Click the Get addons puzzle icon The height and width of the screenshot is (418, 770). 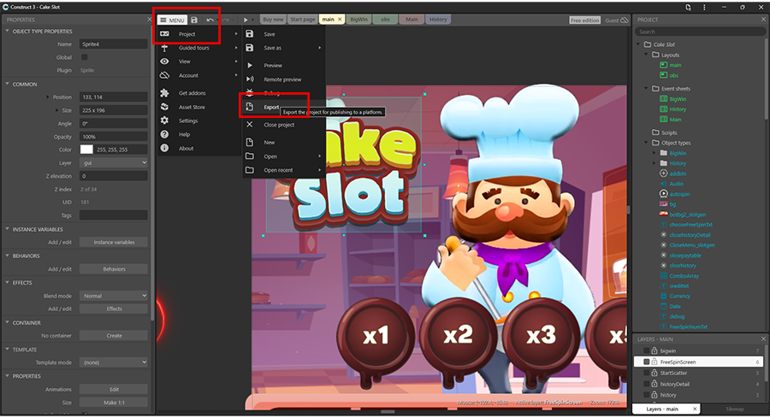point(164,92)
